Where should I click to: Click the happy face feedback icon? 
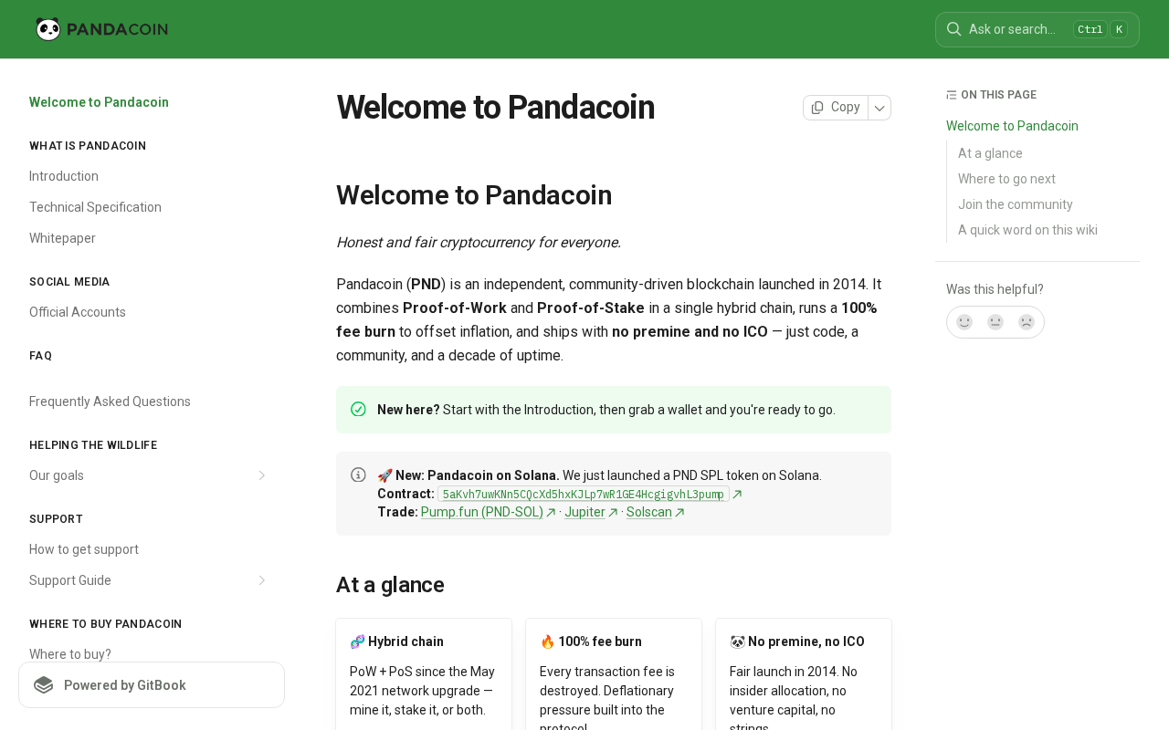point(964,322)
